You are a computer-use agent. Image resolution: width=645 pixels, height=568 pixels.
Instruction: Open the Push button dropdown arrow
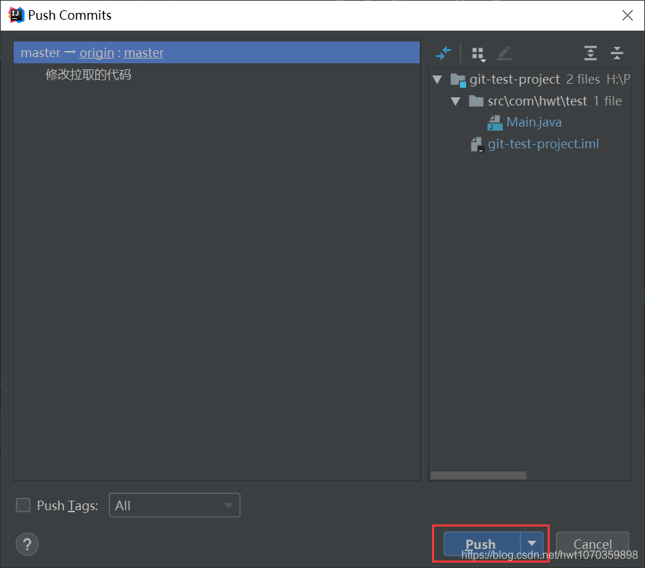[x=532, y=544]
